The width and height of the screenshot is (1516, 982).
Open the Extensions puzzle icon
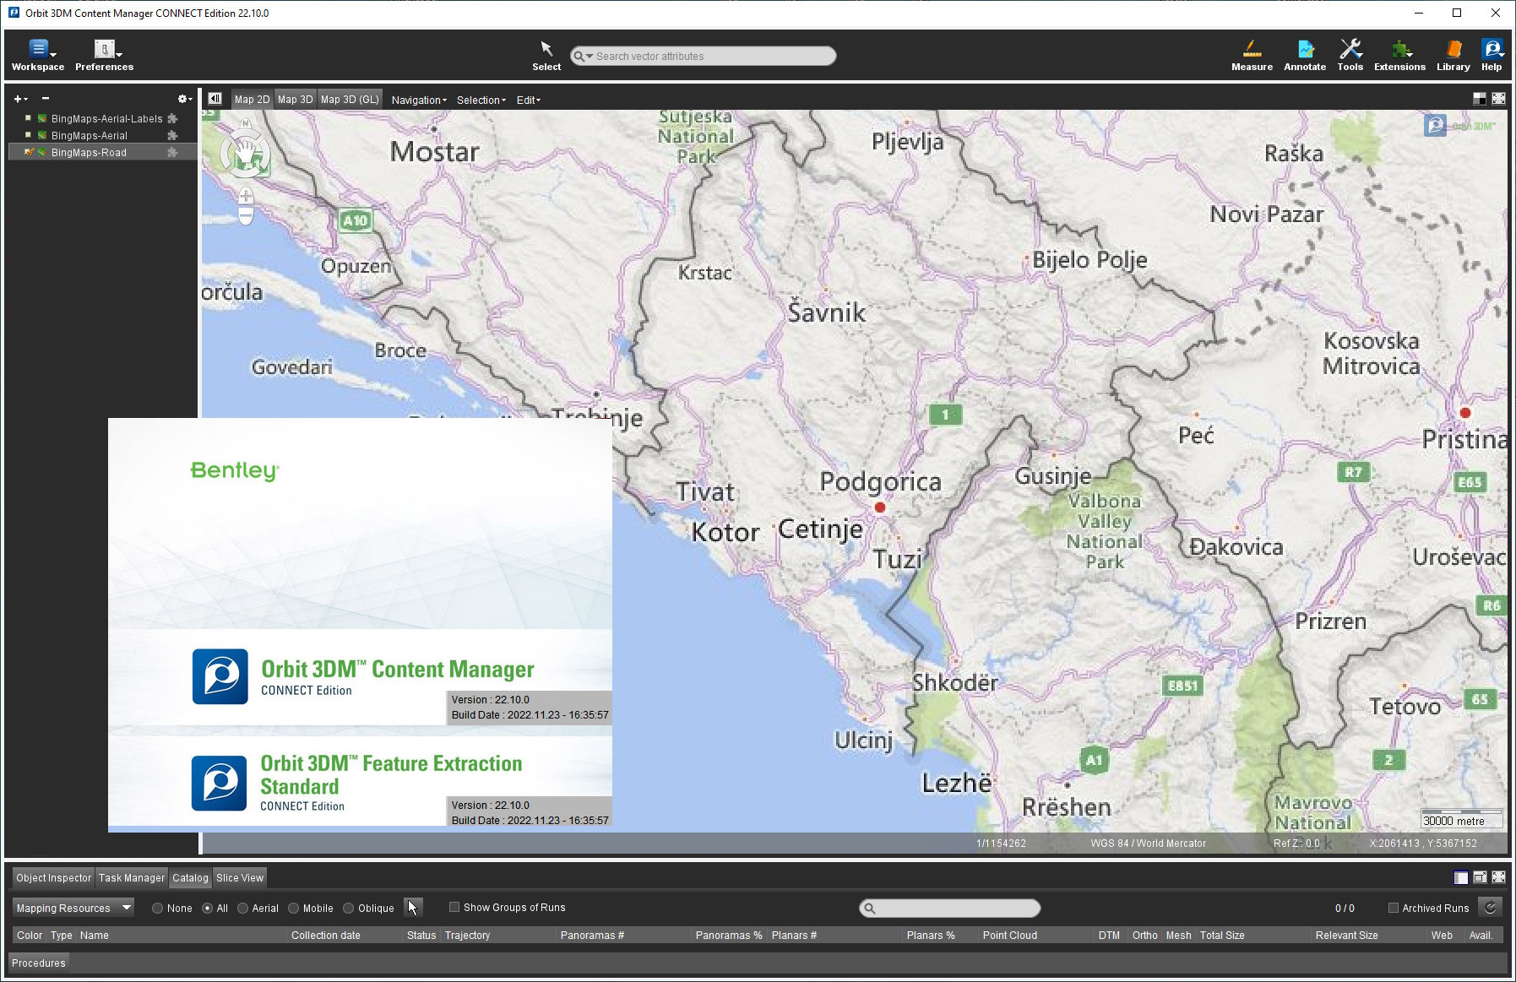(1399, 55)
